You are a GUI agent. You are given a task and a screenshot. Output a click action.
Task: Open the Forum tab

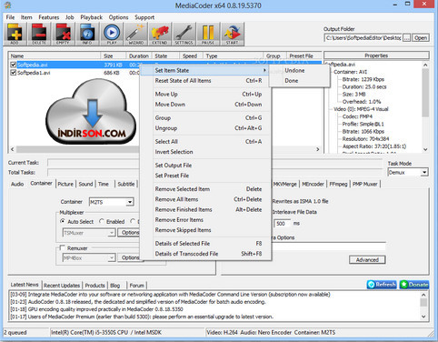pos(137,286)
